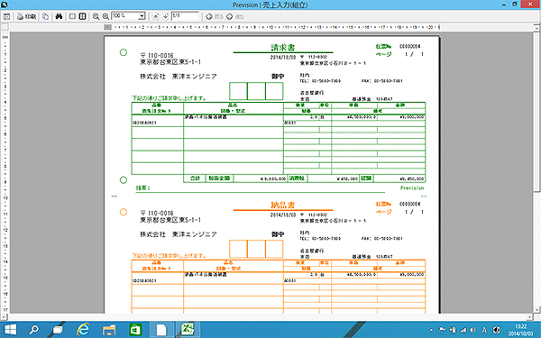Screen dimensions: 541x338
Task: Click the copy pages icon
Action: (46, 16)
